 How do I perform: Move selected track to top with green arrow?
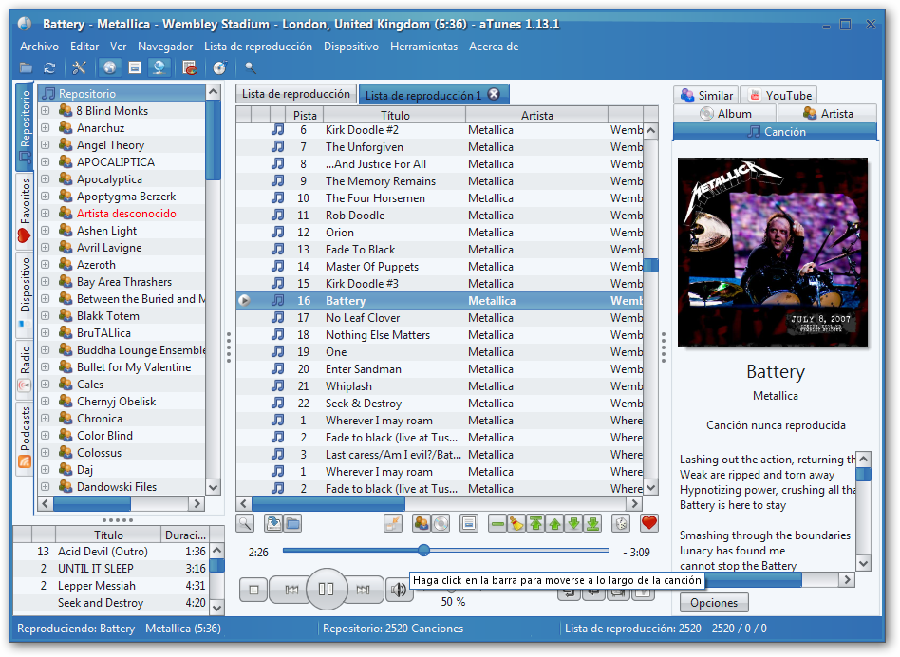tap(535, 523)
